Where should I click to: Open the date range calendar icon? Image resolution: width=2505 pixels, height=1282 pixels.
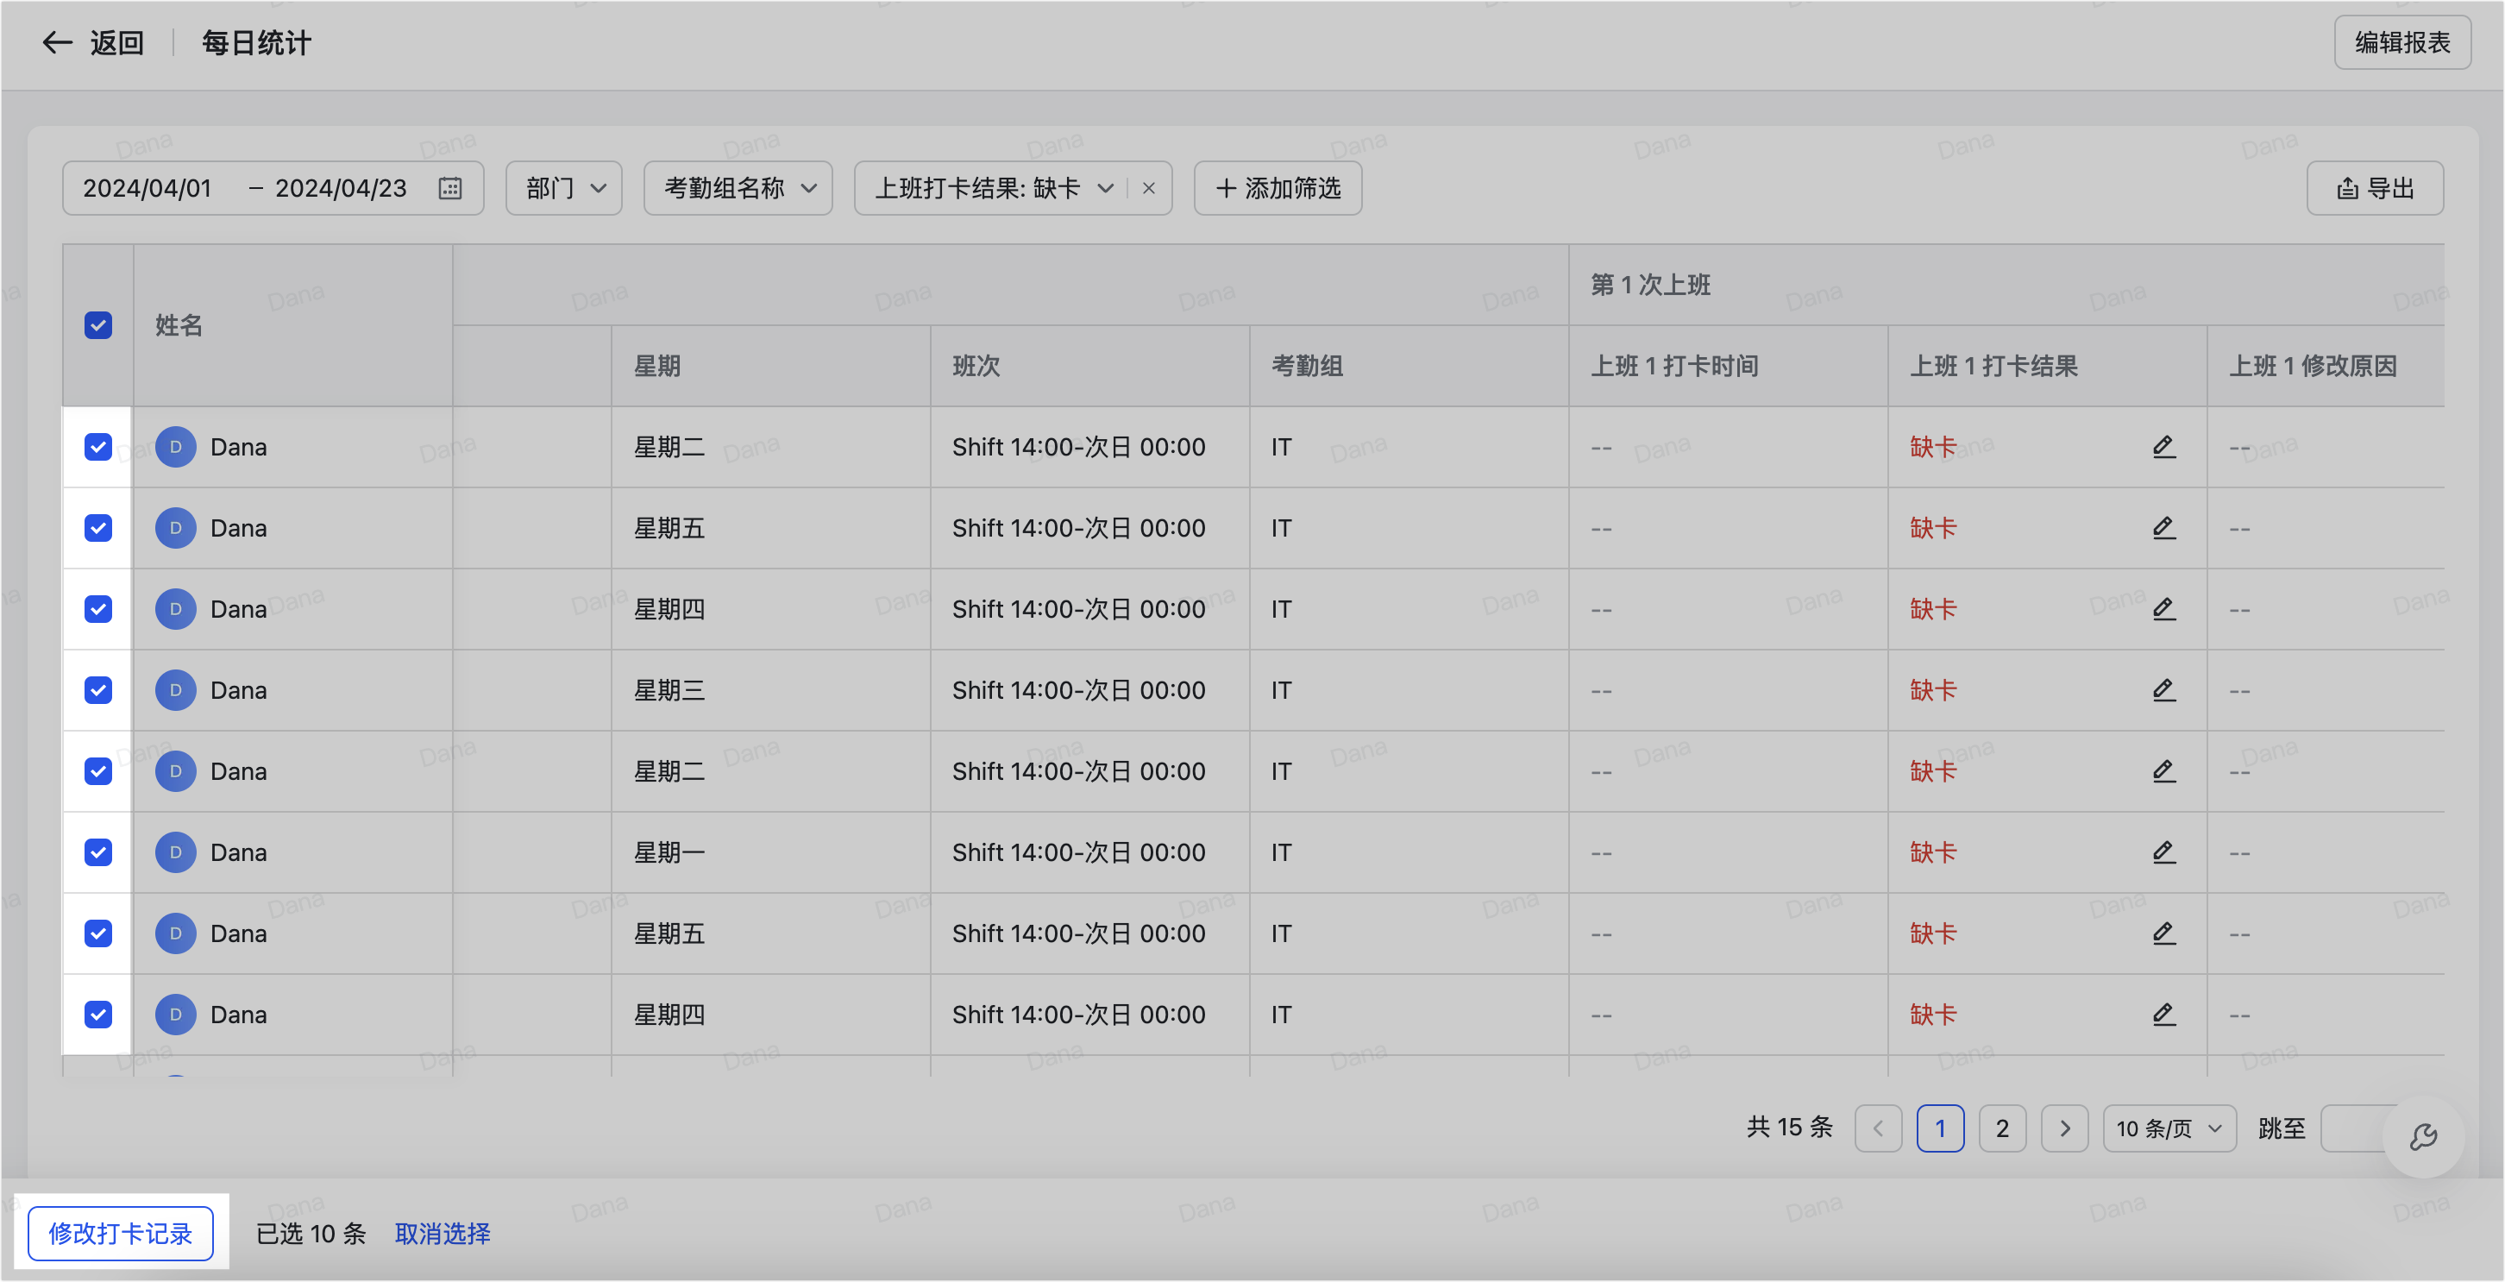point(449,188)
